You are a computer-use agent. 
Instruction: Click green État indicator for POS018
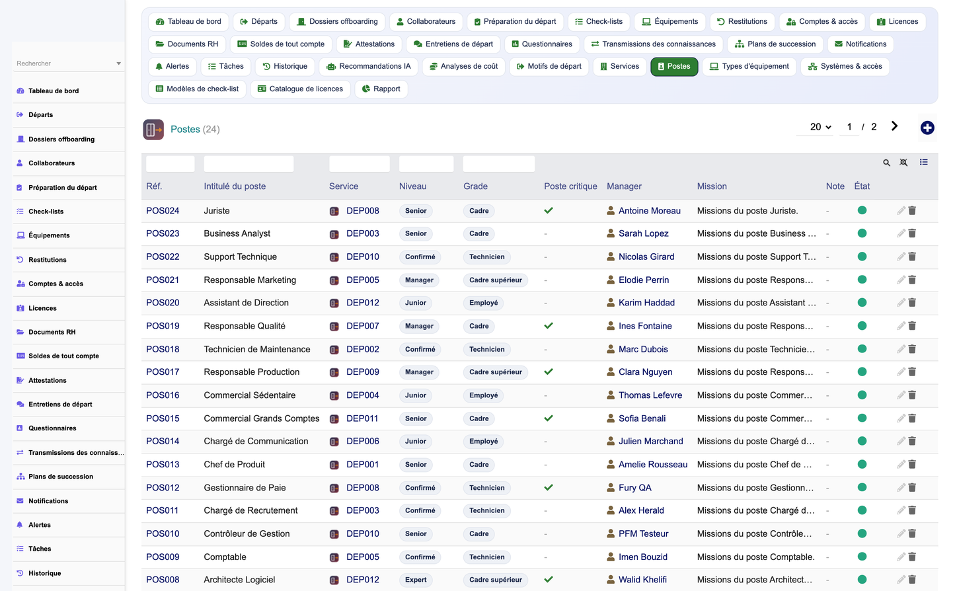coord(862,349)
